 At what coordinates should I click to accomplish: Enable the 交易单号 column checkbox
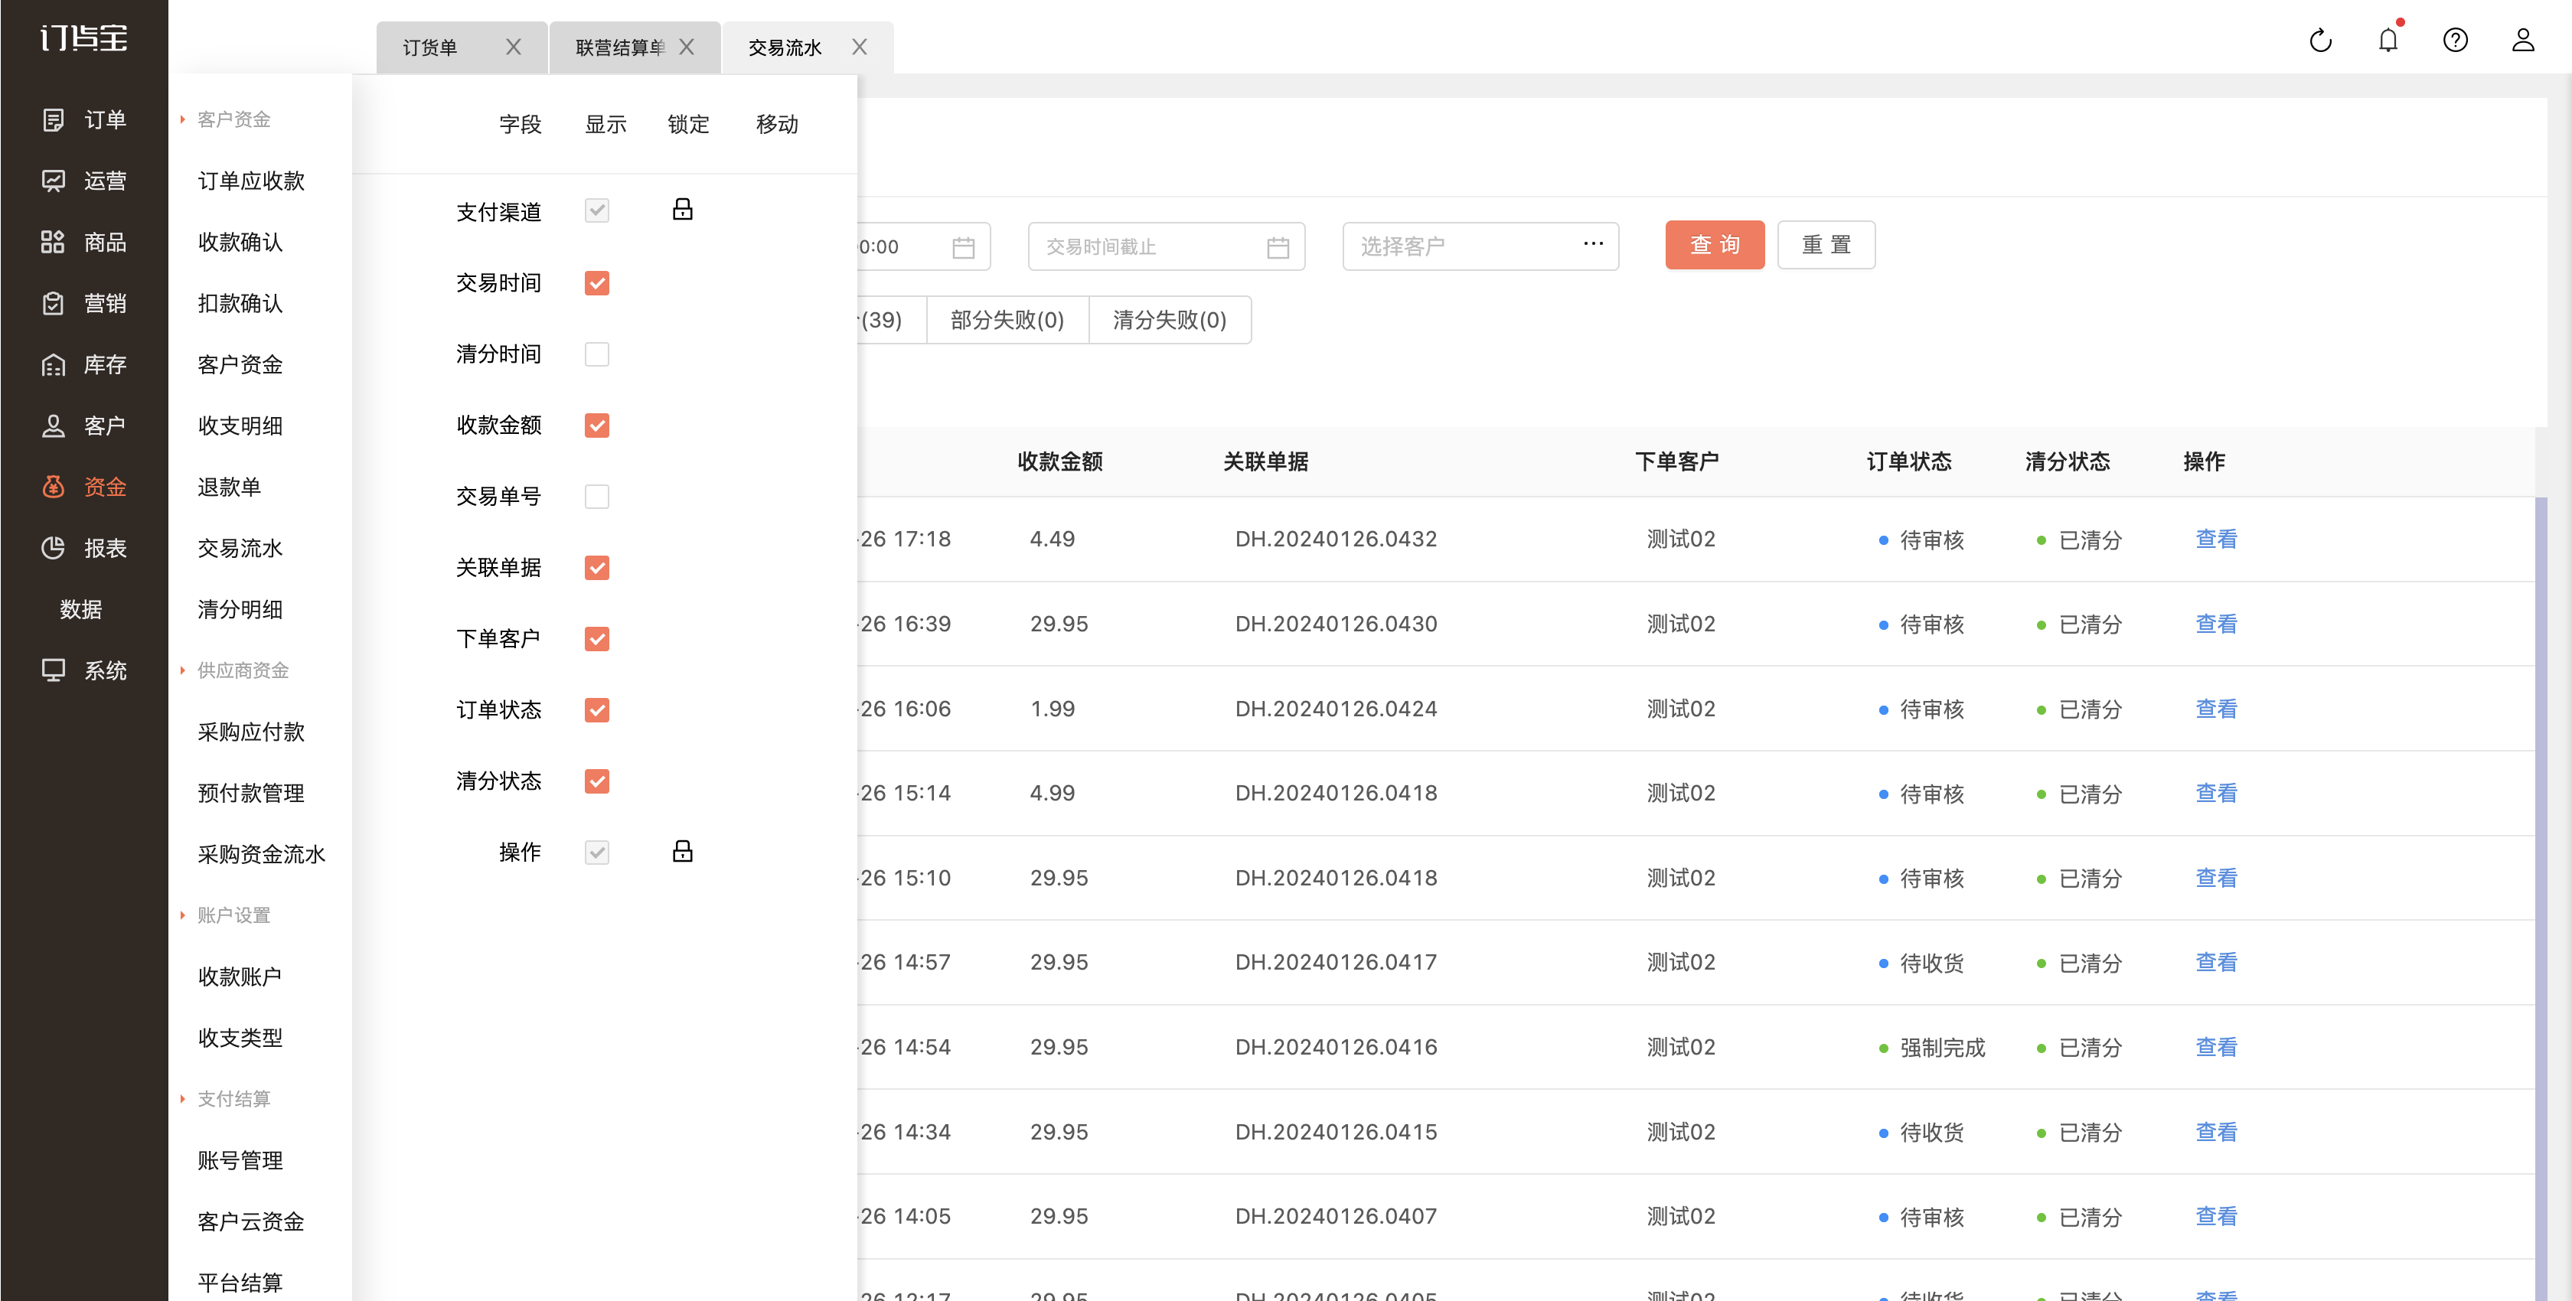pos(596,496)
